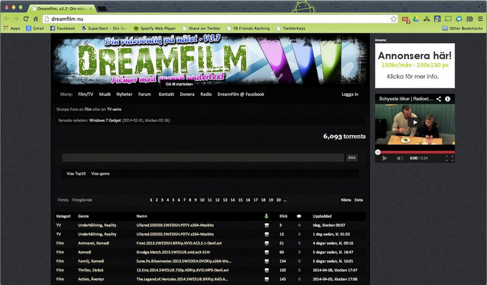Viewport: 487px width, 285px height.
Task: Download 13.Sins.2014 via disk icon
Action: [x=267, y=271]
